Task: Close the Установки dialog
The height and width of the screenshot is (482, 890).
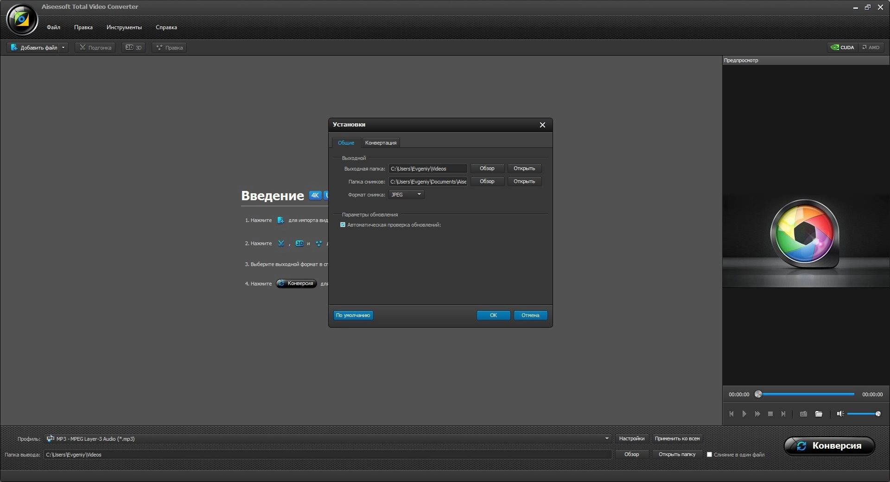Action: pyautogui.click(x=542, y=125)
